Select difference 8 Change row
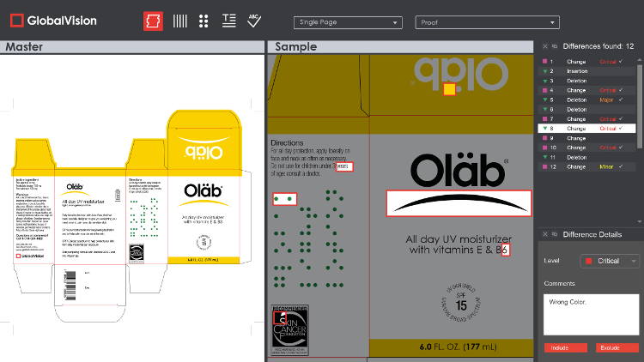Image resolution: width=644 pixels, height=362 pixels. pos(586,129)
